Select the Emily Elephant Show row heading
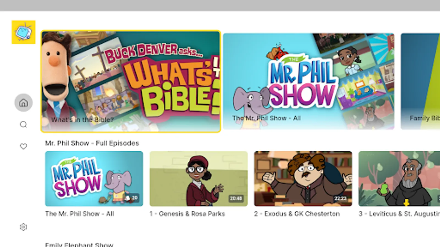Viewport: 440px width, 247px height. (79, 245)
